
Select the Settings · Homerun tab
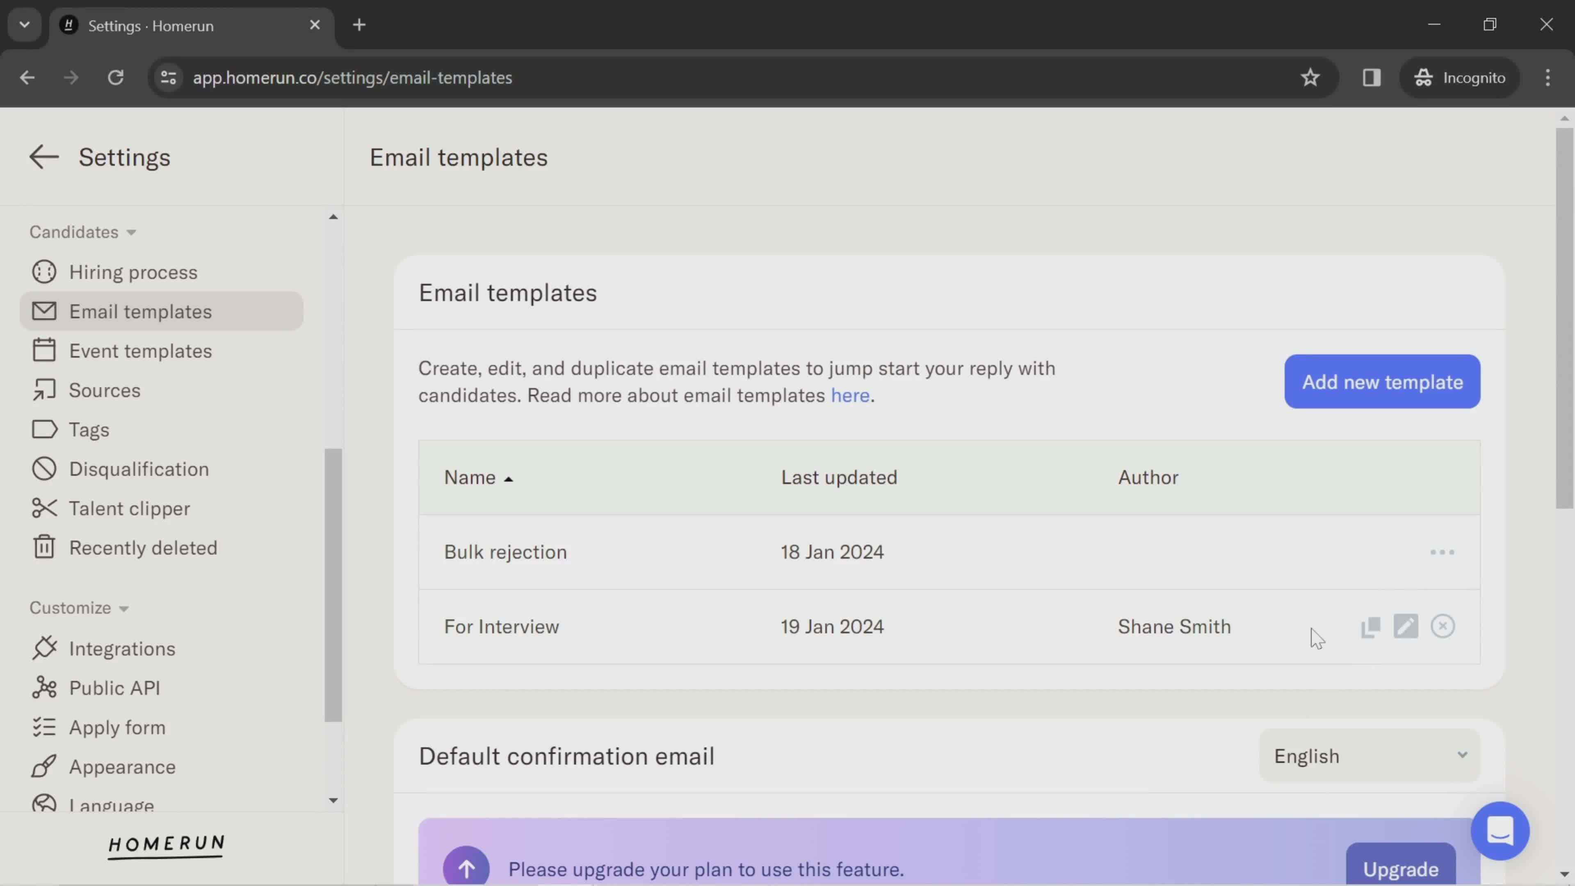(192, 26)
